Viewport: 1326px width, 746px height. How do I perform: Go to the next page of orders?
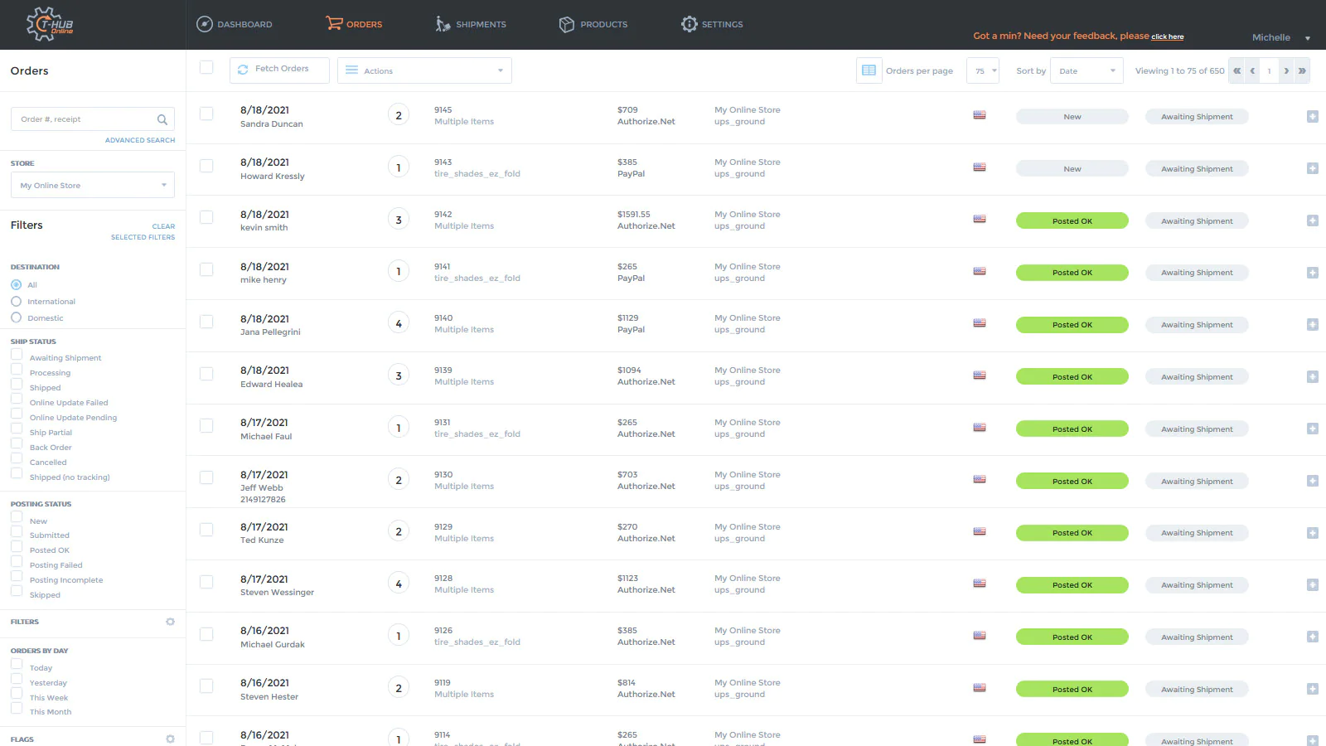tap(1286, 70)
